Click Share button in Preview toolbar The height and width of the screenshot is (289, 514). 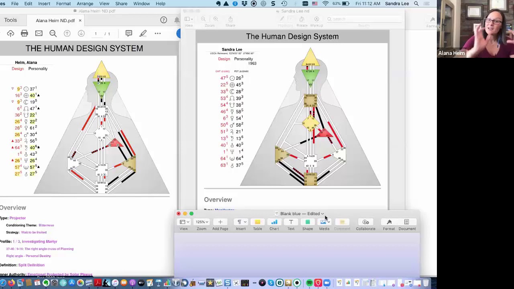click(230, 19)
